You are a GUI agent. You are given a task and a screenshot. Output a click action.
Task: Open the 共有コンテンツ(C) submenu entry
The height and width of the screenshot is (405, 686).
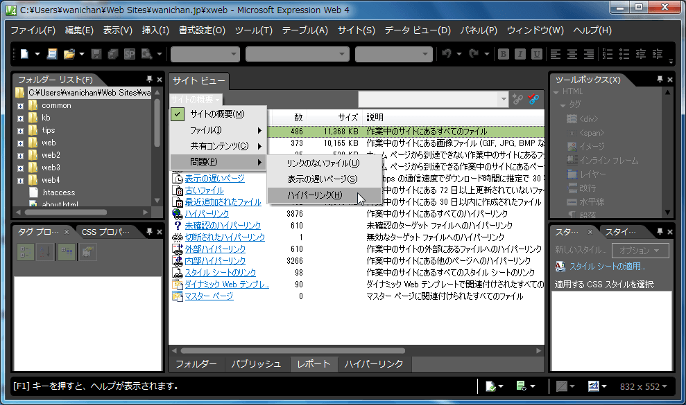218,146
